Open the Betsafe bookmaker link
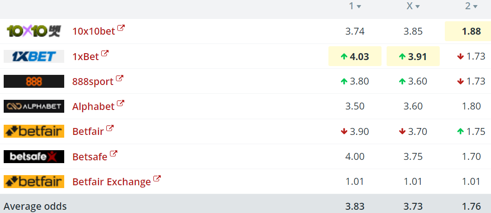The height and width of the screenshot is (213, 491). coord(90,157)
